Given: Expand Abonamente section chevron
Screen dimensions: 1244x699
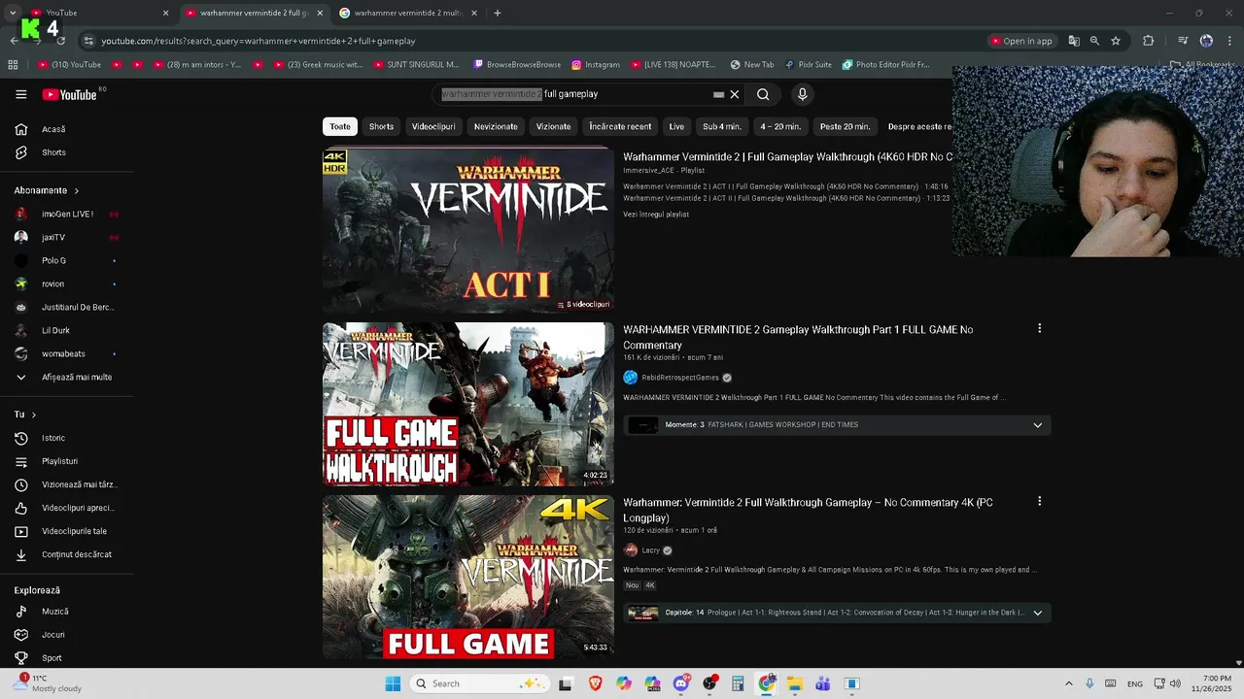Looking at the screenshot, I should (76, 190).
